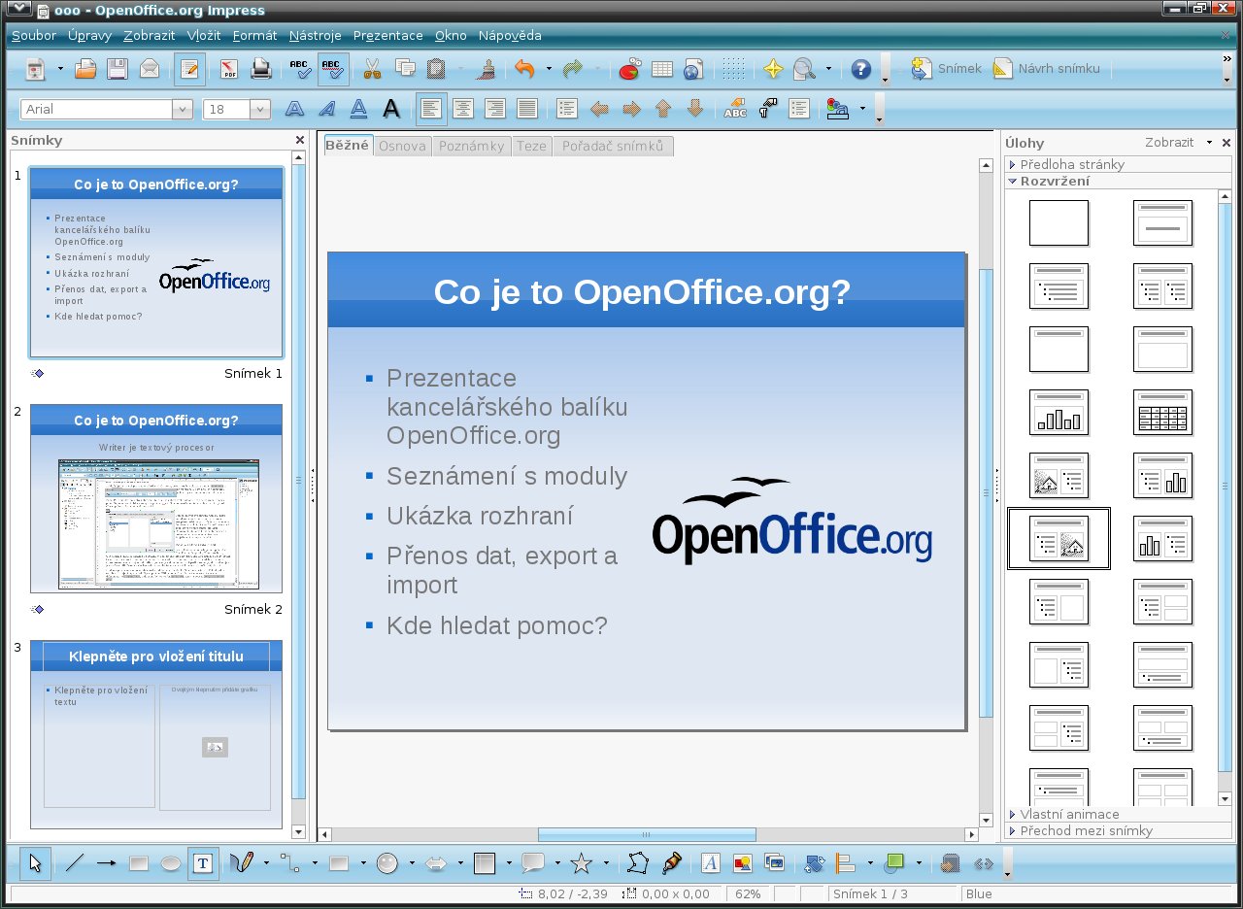Toggle grid display in toolbar
The image size is (1243, 909).
[x=733, y=69]
